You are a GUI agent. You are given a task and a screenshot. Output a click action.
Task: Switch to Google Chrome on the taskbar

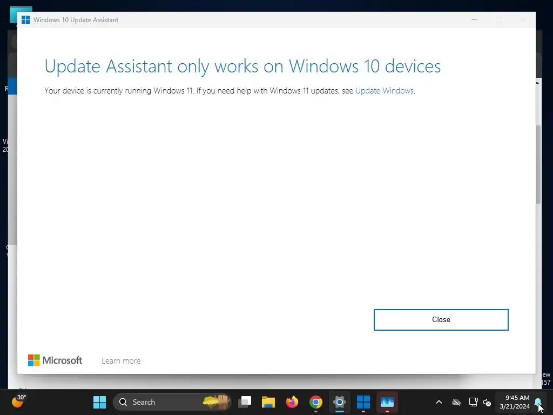pyautogui.click(x=315, y=402)
